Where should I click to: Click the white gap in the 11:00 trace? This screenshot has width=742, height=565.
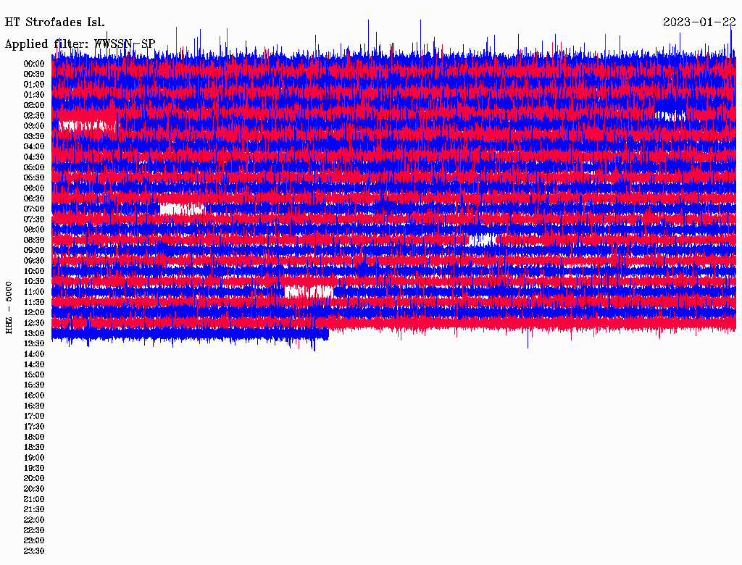[309, 291]
